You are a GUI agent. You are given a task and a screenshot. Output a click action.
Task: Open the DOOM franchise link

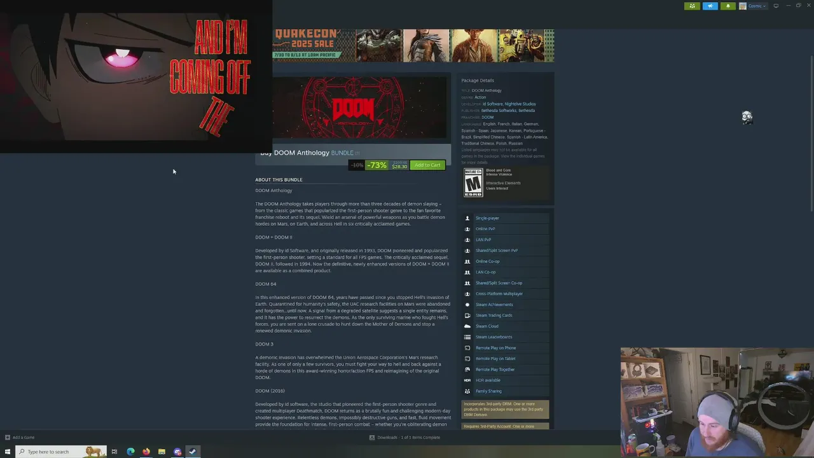(487, 117)
